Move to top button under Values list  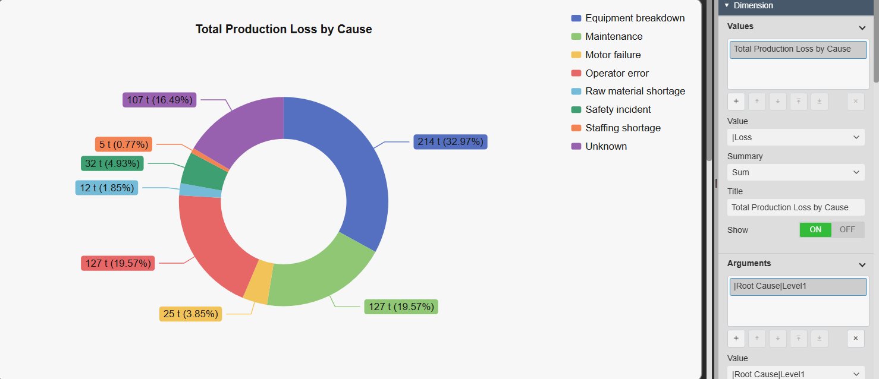(798, 102)
